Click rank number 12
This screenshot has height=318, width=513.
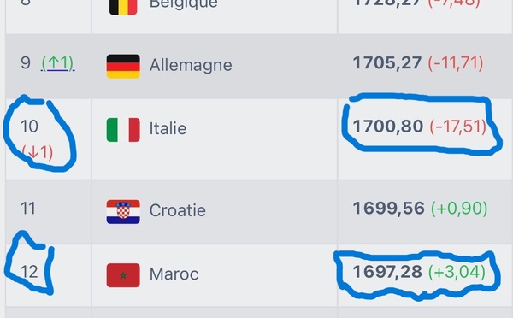(x=29, y=272)
